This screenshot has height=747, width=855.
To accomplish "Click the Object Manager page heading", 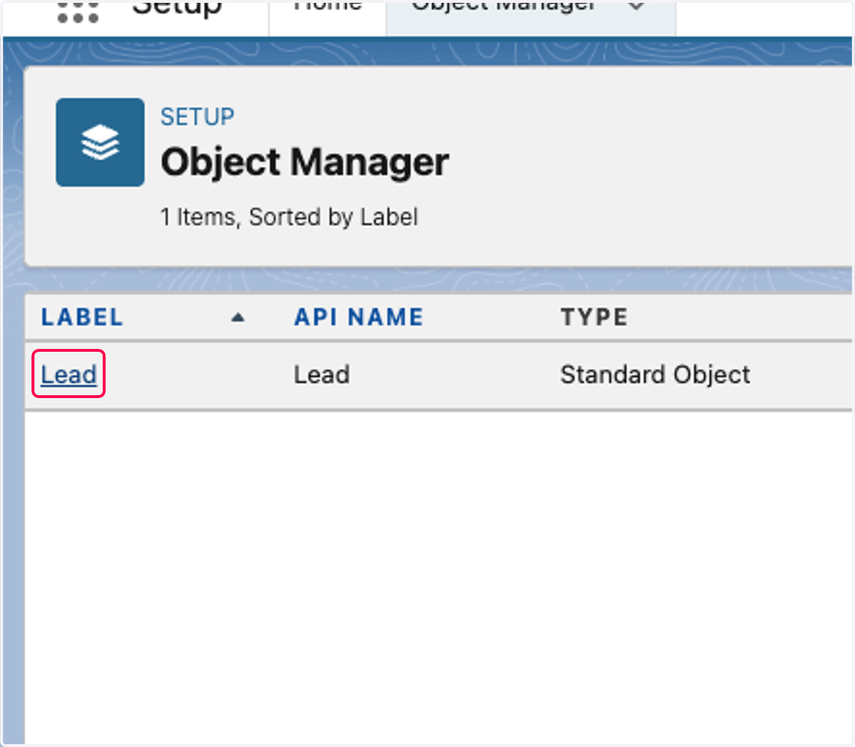I will tap(305, 162).
